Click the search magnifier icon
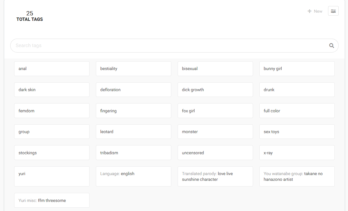The width and height of the screenshot is (348, 211). [331, 45]
